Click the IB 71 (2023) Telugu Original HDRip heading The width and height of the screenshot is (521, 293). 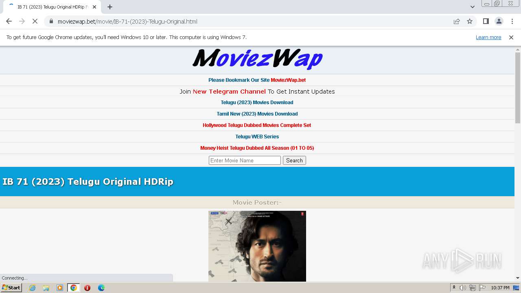point(88,181)
